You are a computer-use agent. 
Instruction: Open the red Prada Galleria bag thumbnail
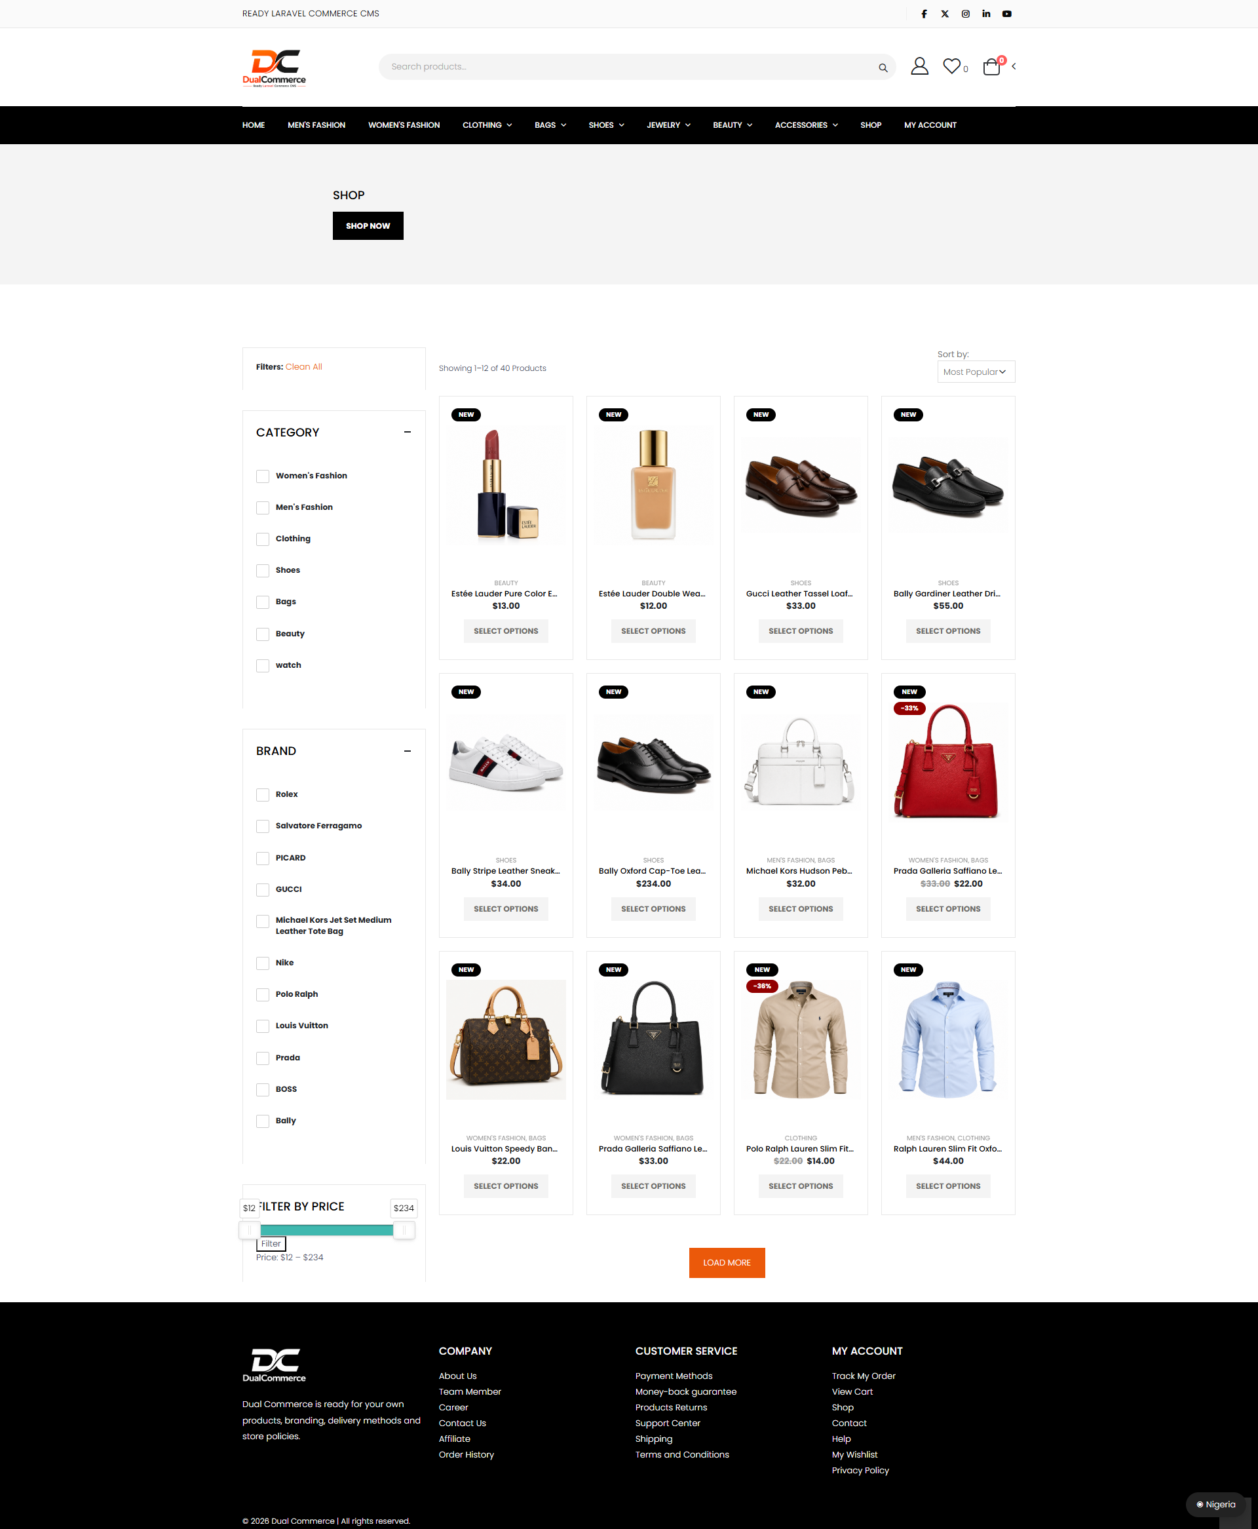[x=947, y=762]
